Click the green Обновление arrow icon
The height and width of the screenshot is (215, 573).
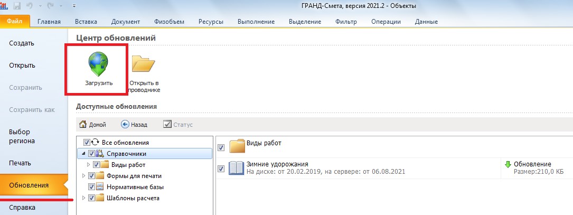coord(508,165)
